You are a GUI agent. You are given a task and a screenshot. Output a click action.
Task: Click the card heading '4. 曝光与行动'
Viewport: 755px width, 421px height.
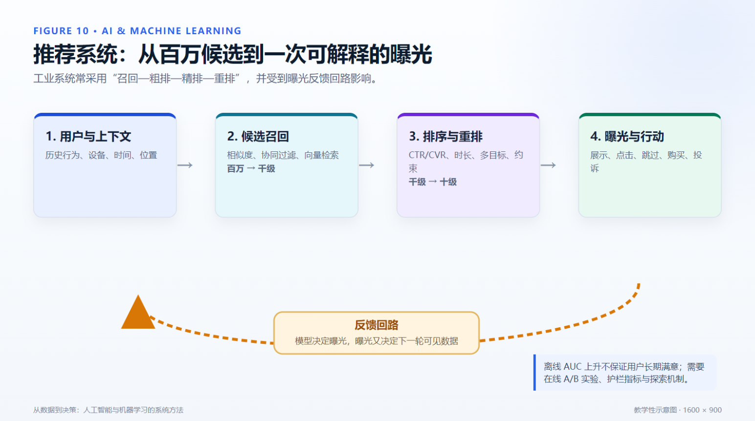tap(627, 136)
